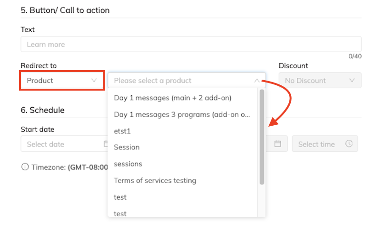Click the calendar icon left of Select time
Screen dimensions: 374x240
point(278,144)
